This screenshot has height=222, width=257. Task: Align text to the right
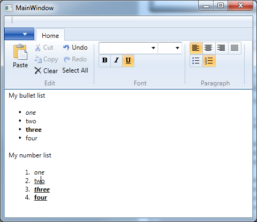(x=222, y=48)
